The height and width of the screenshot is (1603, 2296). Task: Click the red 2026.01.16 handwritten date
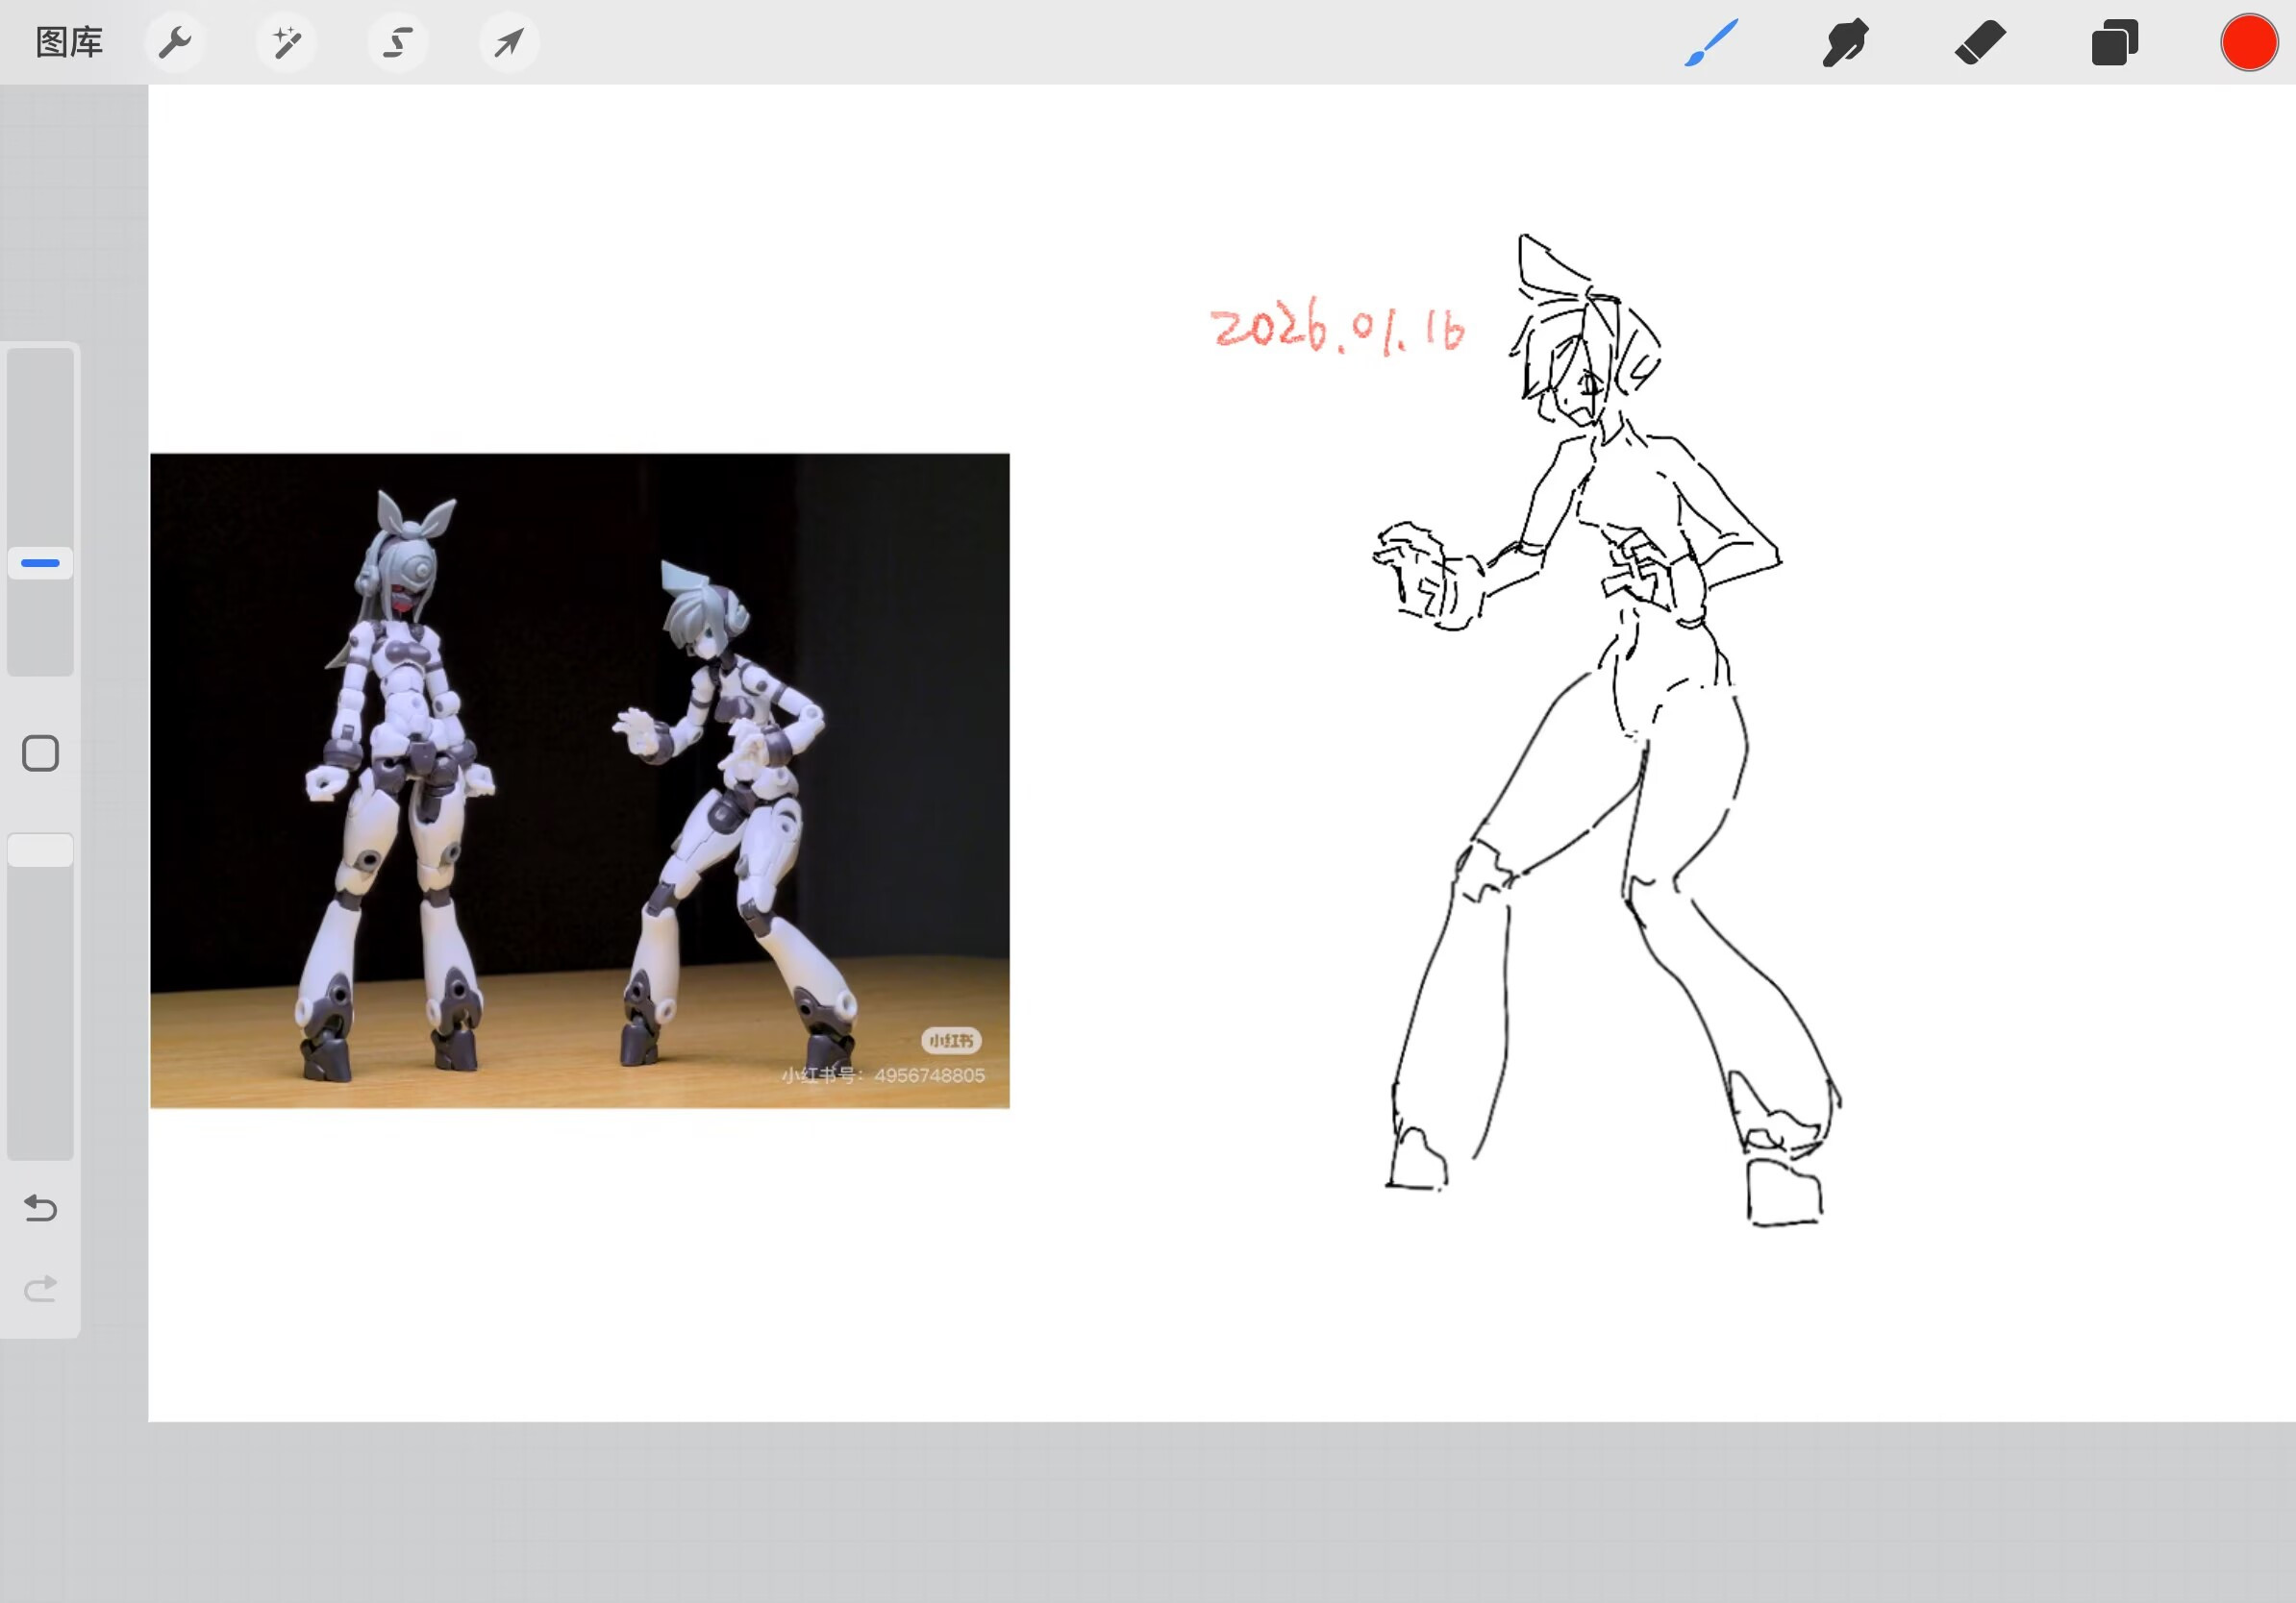(1336, 328)
